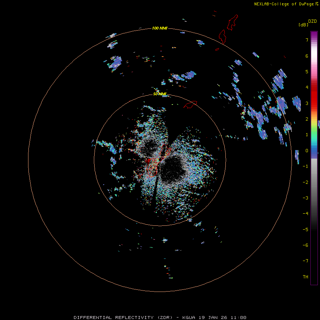
Task: Click the 5 value on the color scale
Action: coord(307,71)
